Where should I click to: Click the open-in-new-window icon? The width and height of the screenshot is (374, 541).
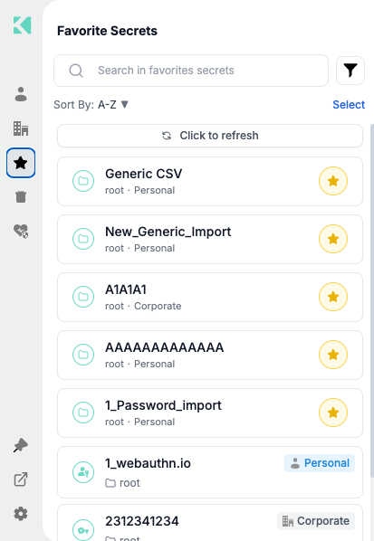21,479
